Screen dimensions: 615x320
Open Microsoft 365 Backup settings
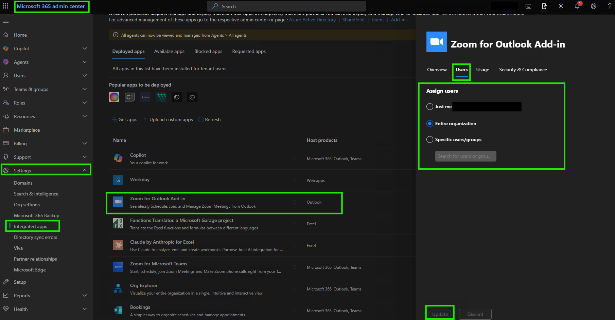click(37, 215)
